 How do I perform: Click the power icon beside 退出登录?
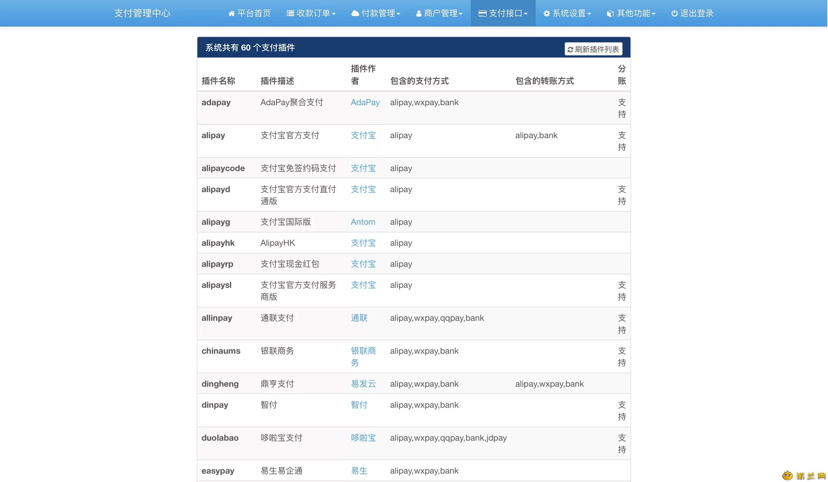click(674, 14)
